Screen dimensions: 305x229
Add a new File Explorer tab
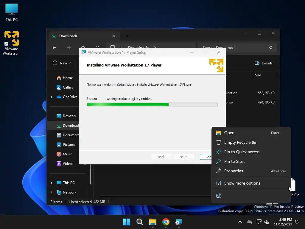click(127, 36)
